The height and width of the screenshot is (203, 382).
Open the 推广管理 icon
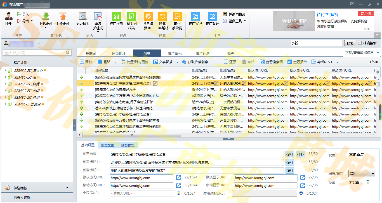(212, 16)
